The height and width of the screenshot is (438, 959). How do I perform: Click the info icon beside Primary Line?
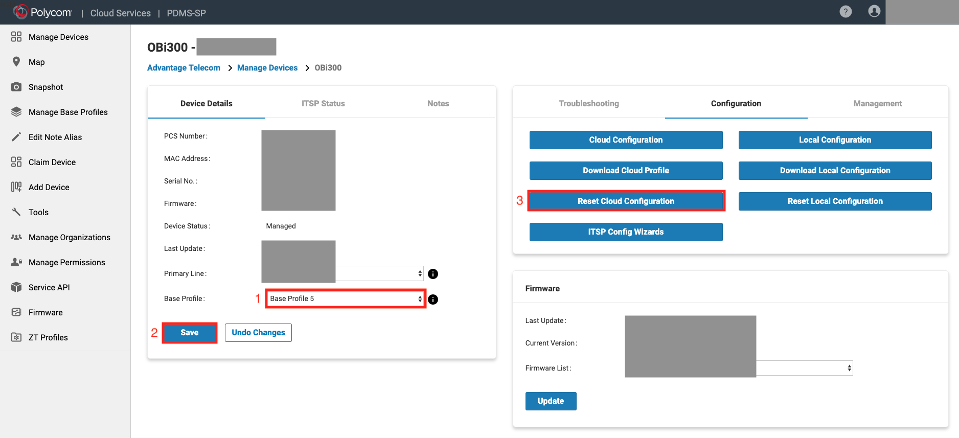click(433, 274)
